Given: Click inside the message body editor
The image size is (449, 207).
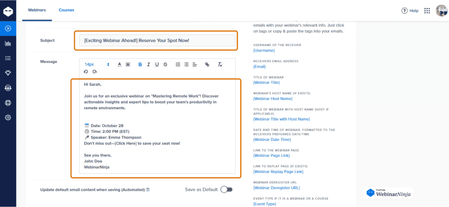Looking at the screenshot, I should (x=157, y=126).
